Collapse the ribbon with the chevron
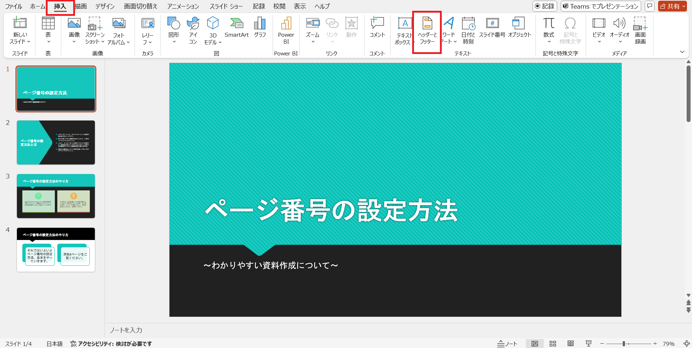 pyautogui.click(x=682, y=51)
